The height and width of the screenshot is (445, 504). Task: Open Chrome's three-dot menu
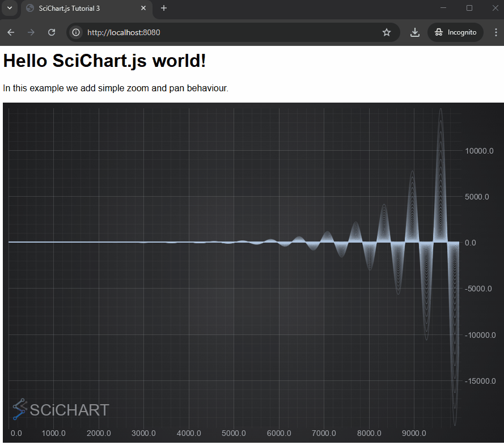(x=496, y=32)
